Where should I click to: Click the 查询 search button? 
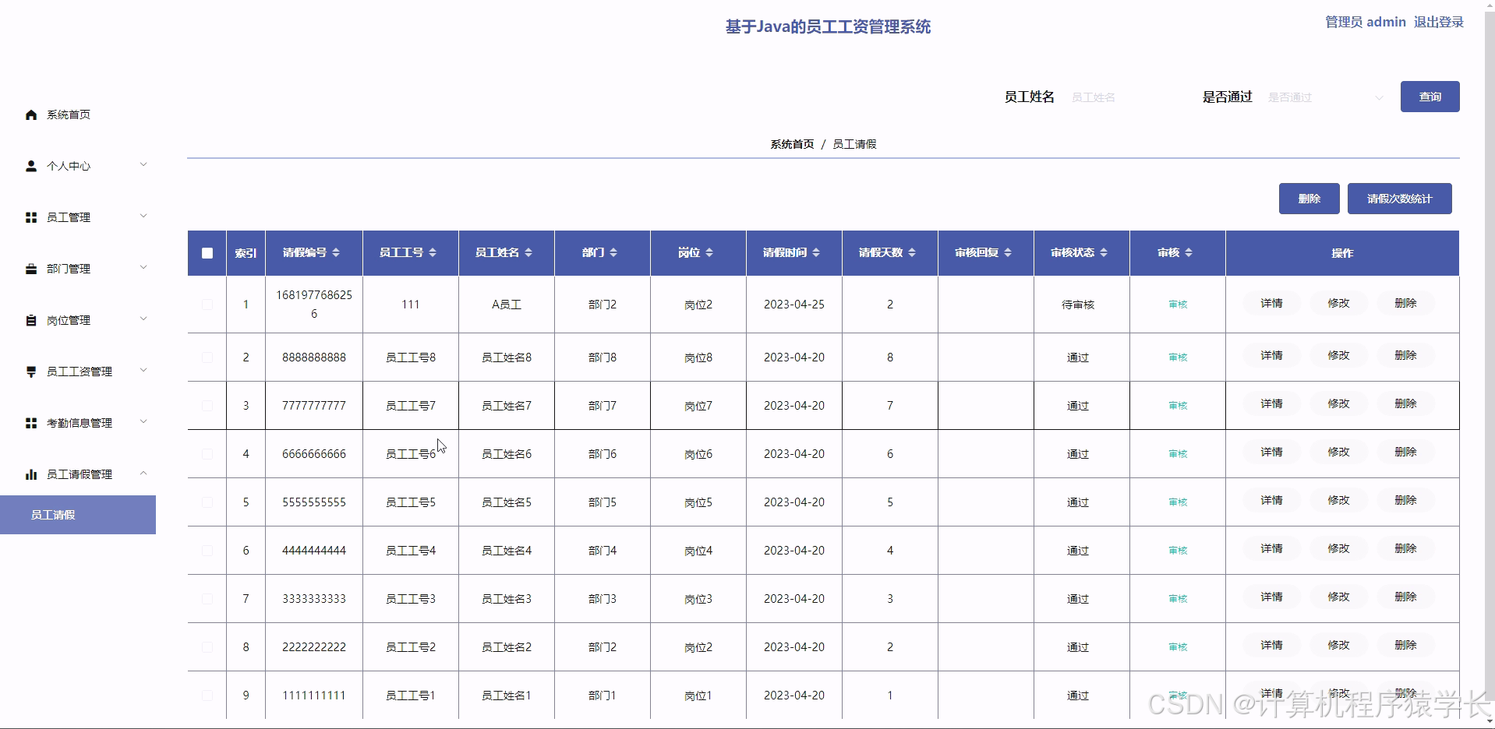pyautogui.click(x=1430, y=97)
